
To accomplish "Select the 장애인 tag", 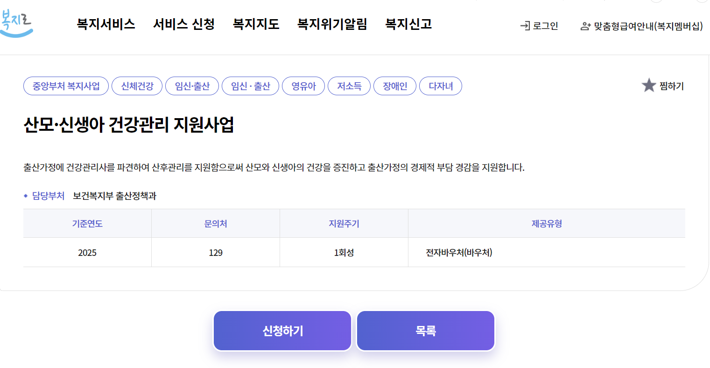I will pos(394,85).
